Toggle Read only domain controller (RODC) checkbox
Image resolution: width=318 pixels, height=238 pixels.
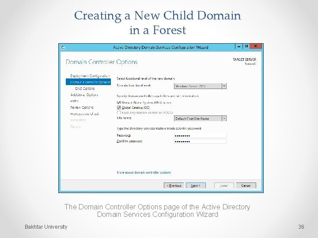click(119, 112)
